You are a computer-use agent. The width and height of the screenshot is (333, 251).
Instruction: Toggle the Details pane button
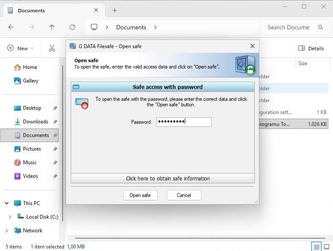[x=311, y=48]
